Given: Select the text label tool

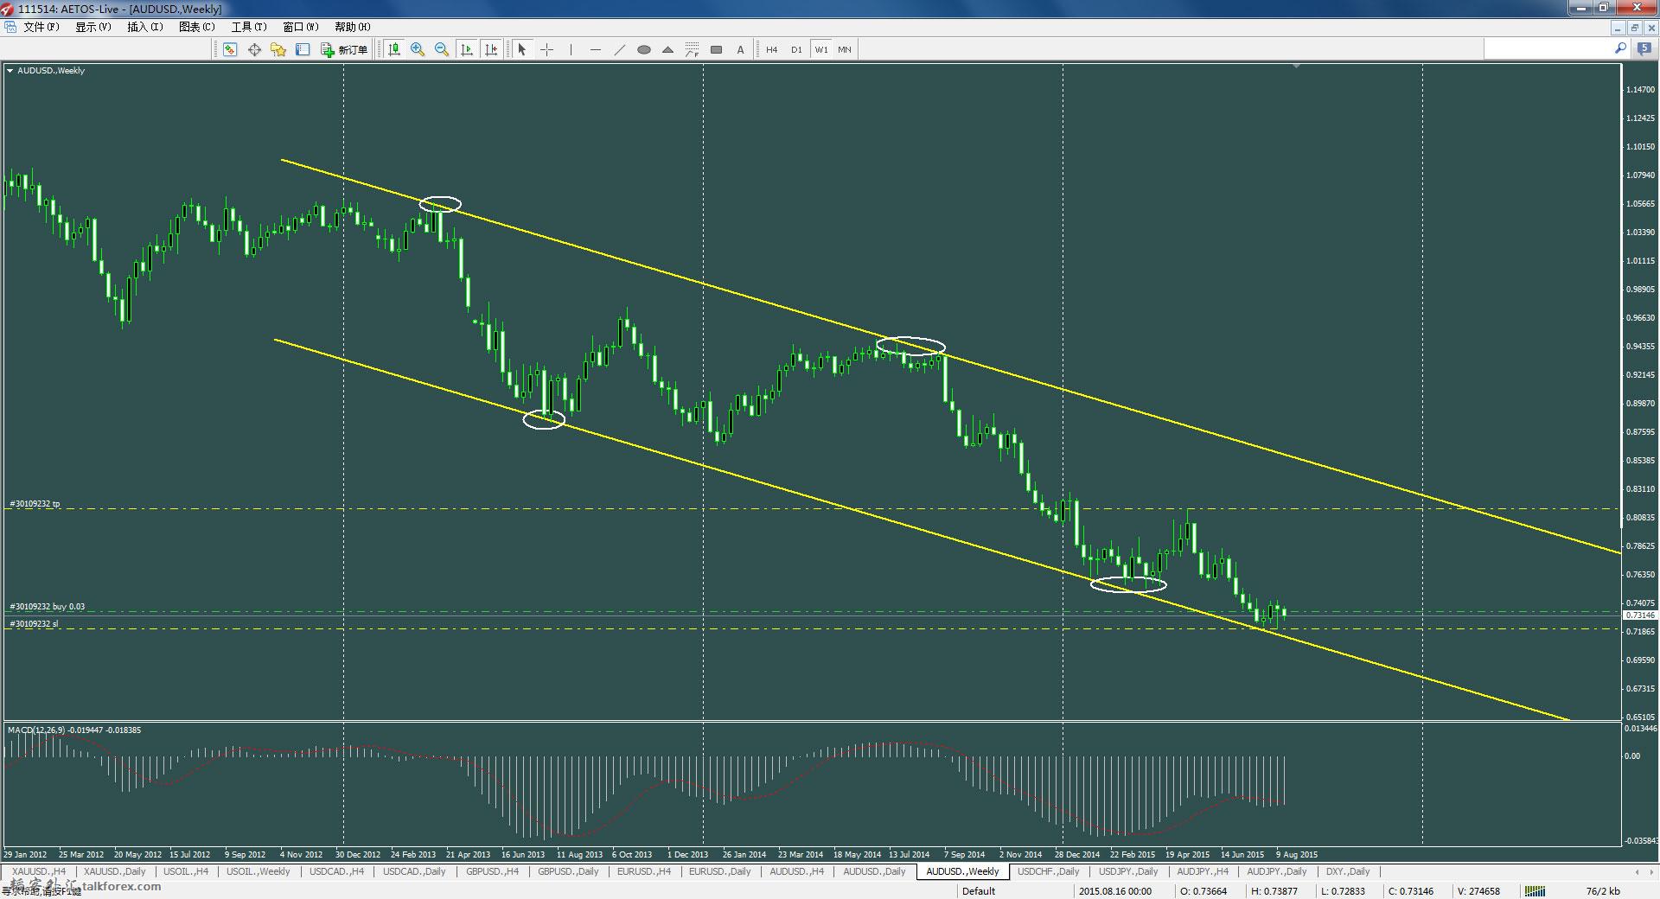Looking at the screenshot, I should click(x=740, y=49).
